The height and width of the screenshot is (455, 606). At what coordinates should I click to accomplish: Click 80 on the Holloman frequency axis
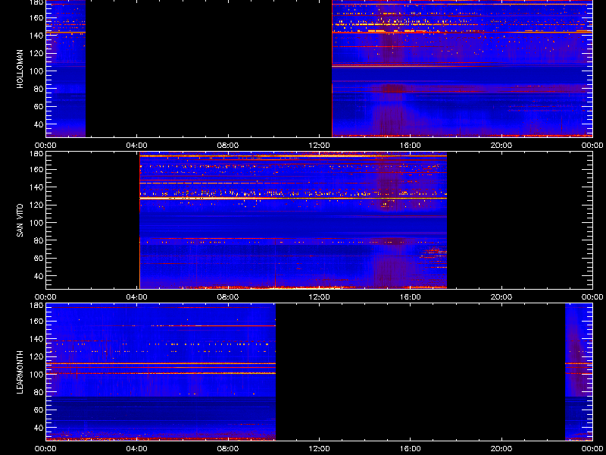pos(39,89)
